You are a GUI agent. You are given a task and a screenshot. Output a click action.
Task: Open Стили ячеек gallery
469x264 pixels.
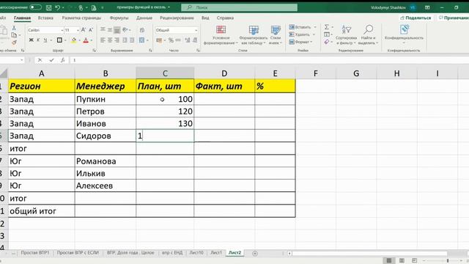(276, 35)
